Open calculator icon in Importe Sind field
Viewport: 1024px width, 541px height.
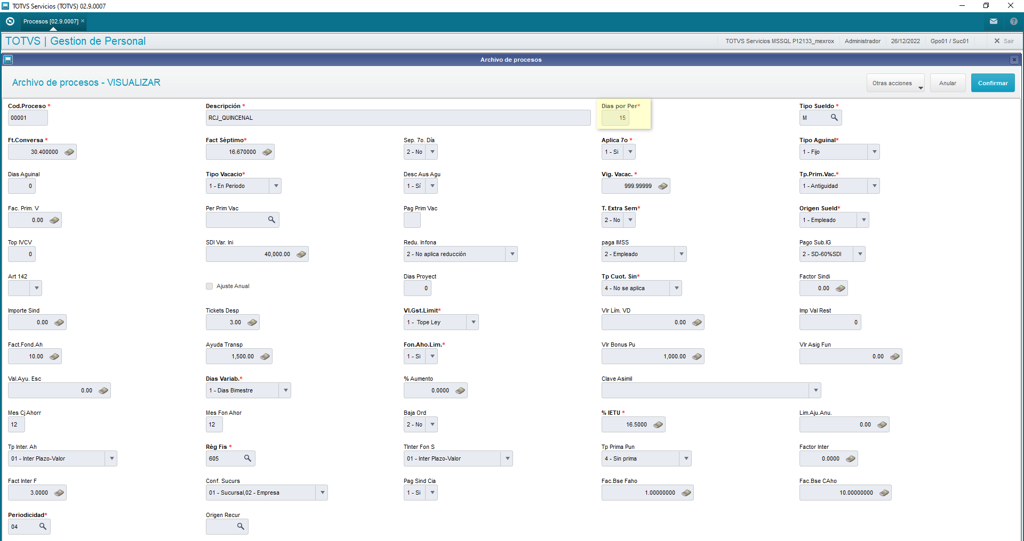click(x=59, y=323)
